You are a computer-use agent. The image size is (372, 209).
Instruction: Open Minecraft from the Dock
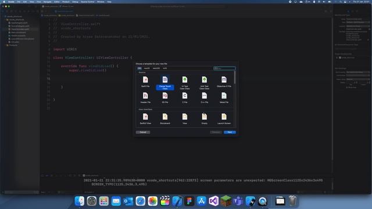[x=226, y=201]
